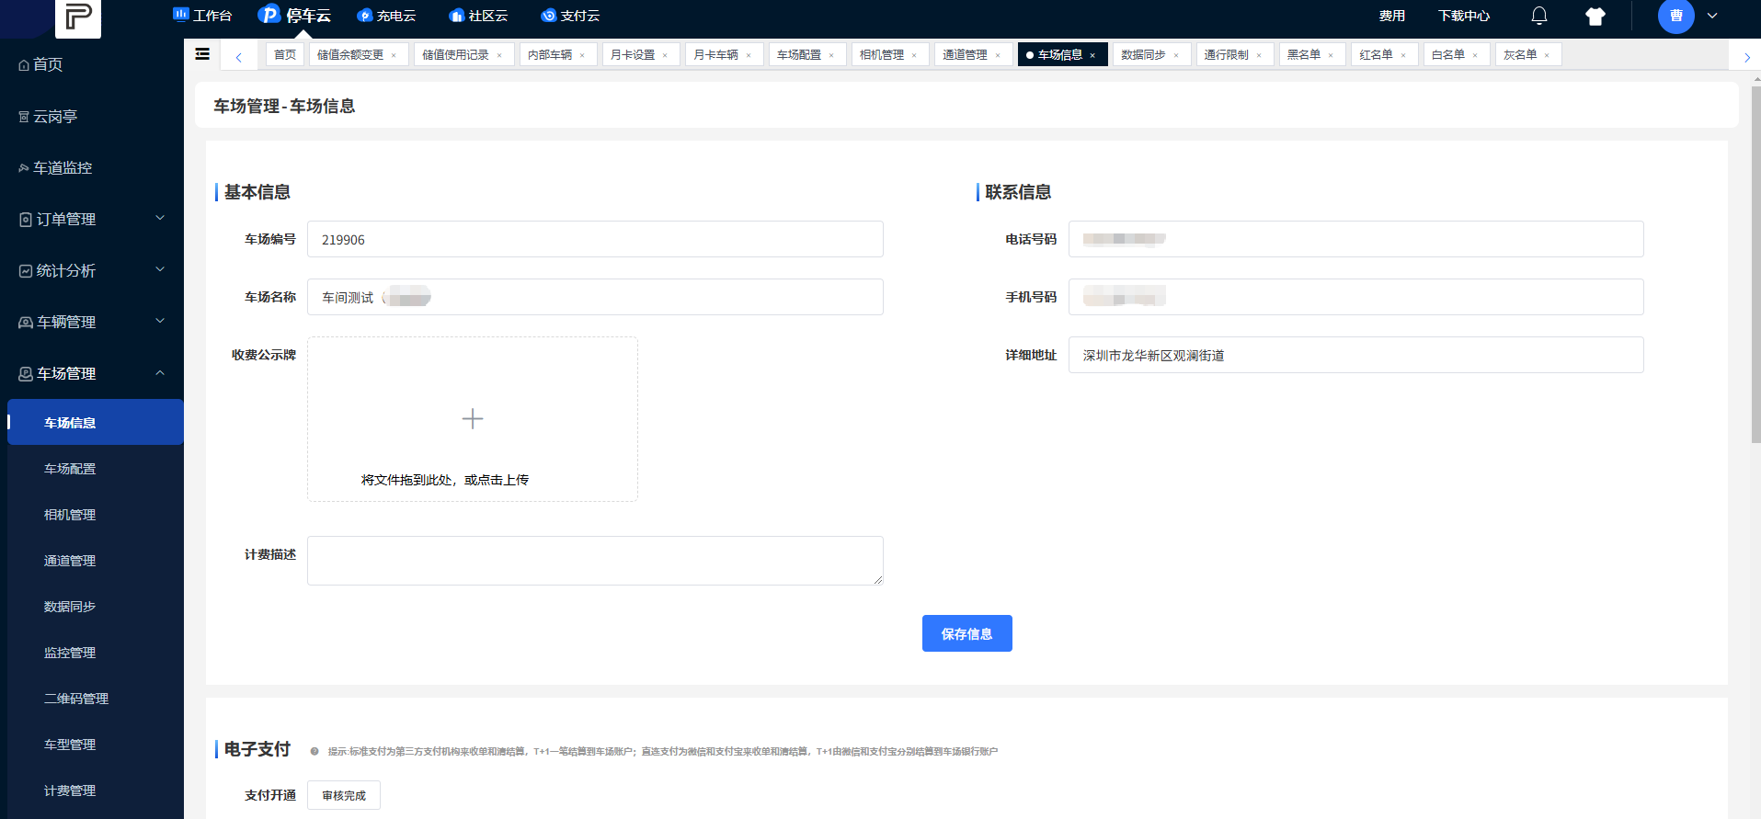
Task: Click the 车场编号 input field
Action: pyautogui.click(x=595, y=239)
